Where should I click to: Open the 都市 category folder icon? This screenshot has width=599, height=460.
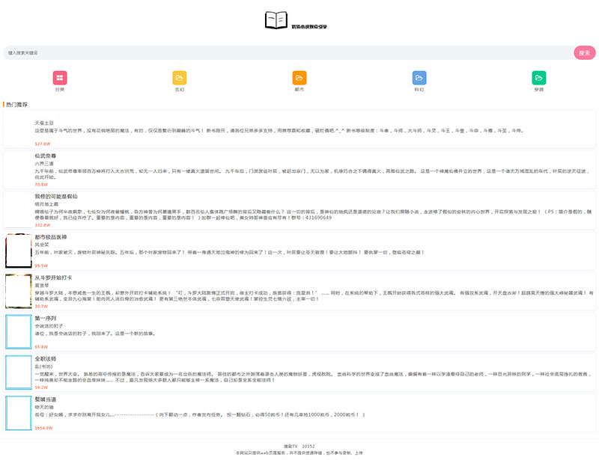pyautogui.click(x=299, y=78)
